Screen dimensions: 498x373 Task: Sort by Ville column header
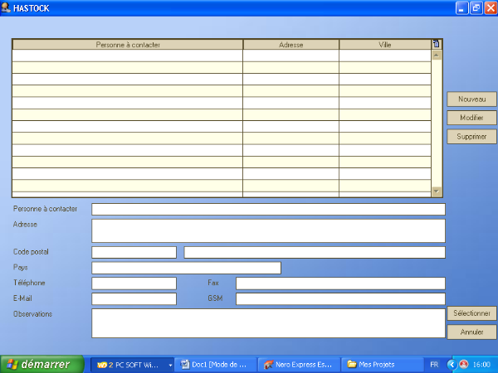(385, 45)
